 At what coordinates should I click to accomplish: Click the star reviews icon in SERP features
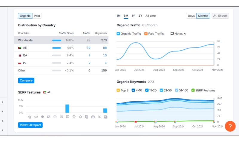tap(42, 117)
